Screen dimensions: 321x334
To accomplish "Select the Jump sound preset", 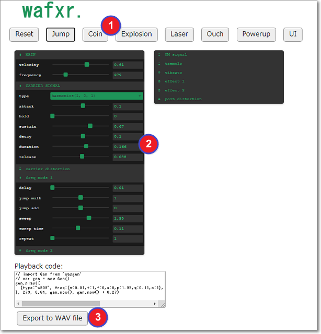I will pyautogui.click(x=61, y=34).
